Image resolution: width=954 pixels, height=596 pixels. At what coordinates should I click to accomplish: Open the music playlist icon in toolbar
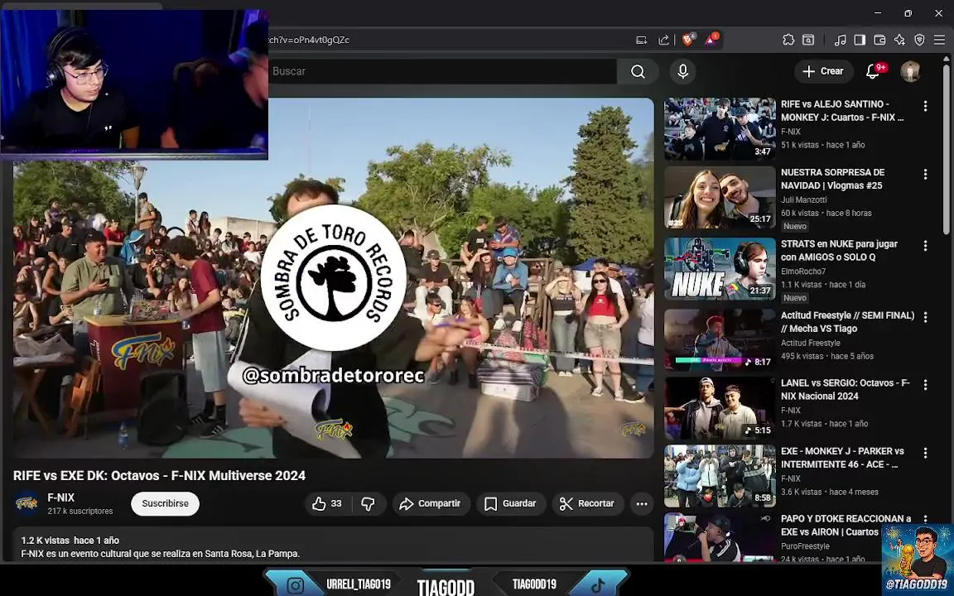point(840,40)
